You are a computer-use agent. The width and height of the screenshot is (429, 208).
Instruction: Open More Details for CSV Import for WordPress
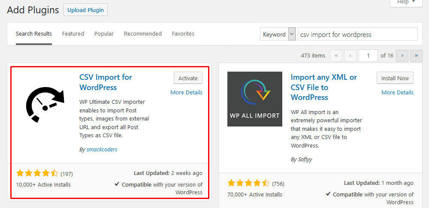[186, 93]
